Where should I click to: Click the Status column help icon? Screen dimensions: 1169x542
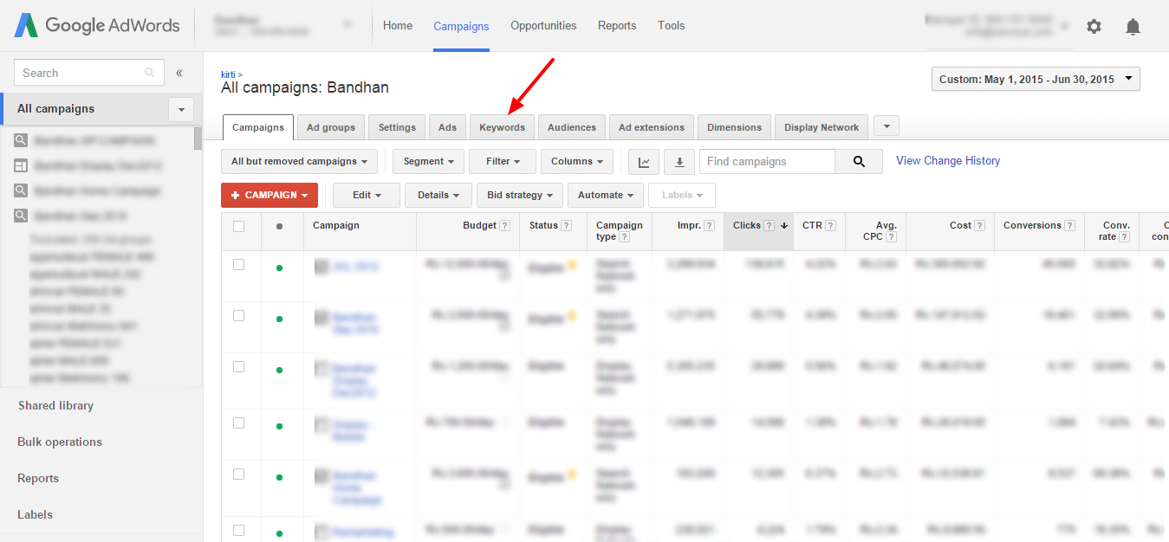click(566, 226)
